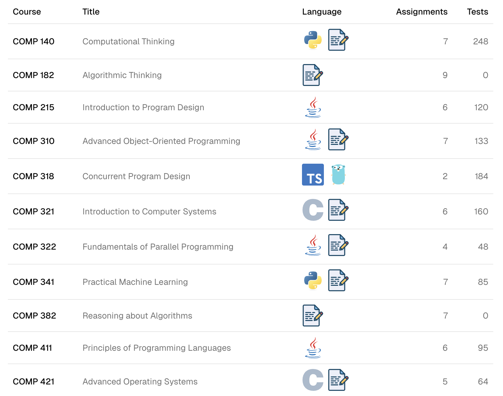Image resolution: width=503 pixels, height=396 pixels.
Task: Open the Advanced Operating Systems title
Action: pyautogui.click(x=140, y=382)
